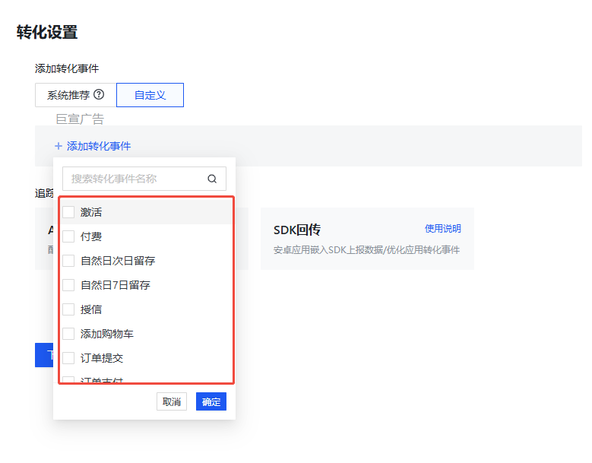Image resolution: width=592 pixels, height=463 pixels.
Task: Open SDK回传 使用说明 link
Action: (442, 229)
